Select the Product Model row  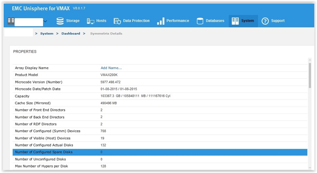pyautogui.click(x=160, y=75)
